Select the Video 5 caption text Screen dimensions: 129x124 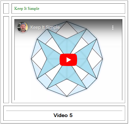pyautogui.click(x=63, y=115)
